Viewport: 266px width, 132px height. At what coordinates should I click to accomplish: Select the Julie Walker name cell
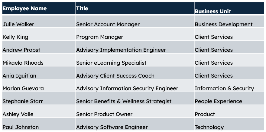pyautogui.click(x=39, y=21)
